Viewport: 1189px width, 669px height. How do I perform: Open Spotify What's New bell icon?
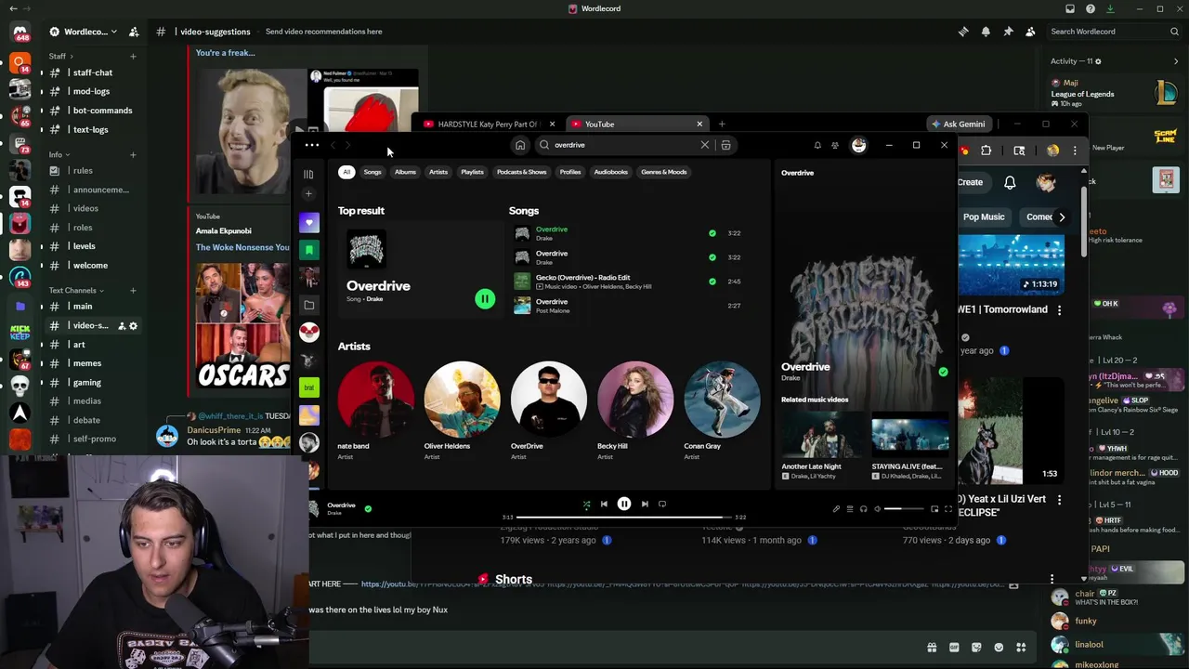(817, 145)
